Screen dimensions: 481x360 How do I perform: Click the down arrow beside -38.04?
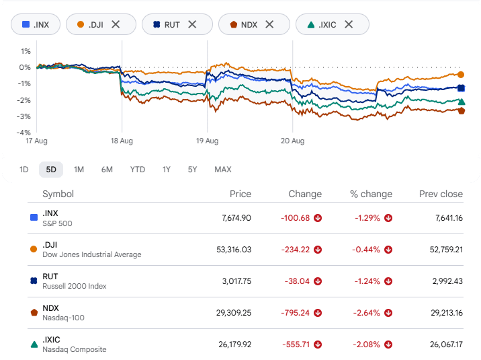318,281
